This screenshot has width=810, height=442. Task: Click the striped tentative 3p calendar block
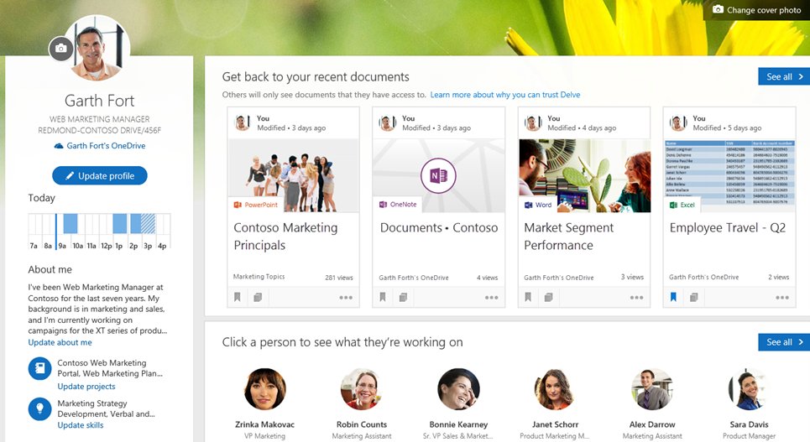point(149,224)
